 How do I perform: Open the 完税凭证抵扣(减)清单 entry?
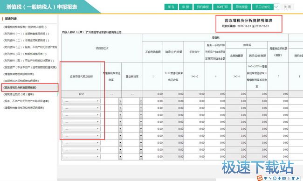click(19, 94)
